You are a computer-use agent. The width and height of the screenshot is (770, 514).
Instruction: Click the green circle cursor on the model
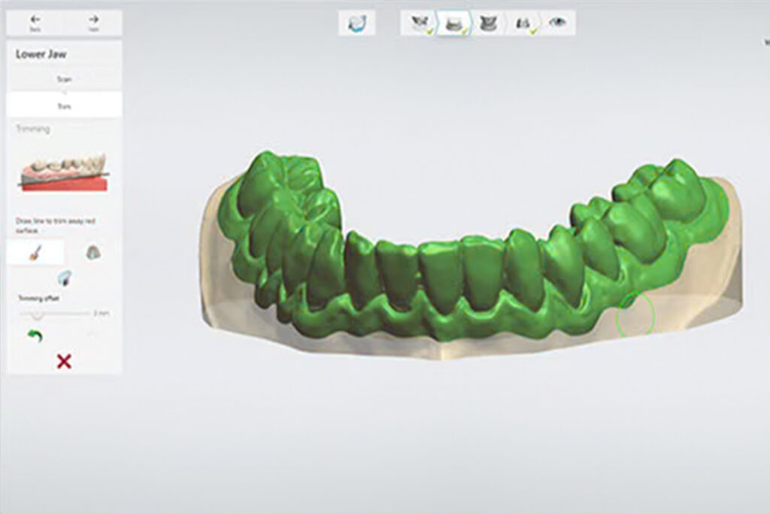[635, 315]
